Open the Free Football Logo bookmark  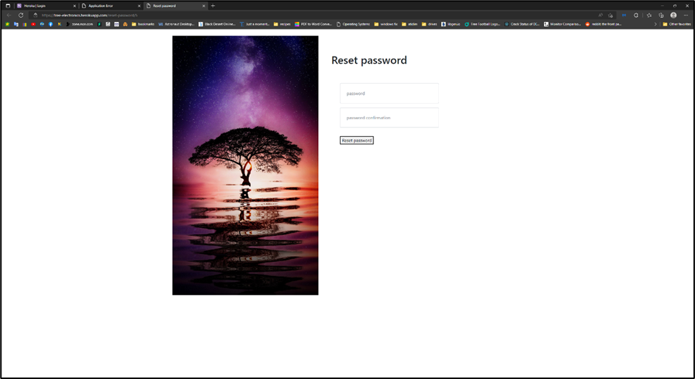pos(482,24)
